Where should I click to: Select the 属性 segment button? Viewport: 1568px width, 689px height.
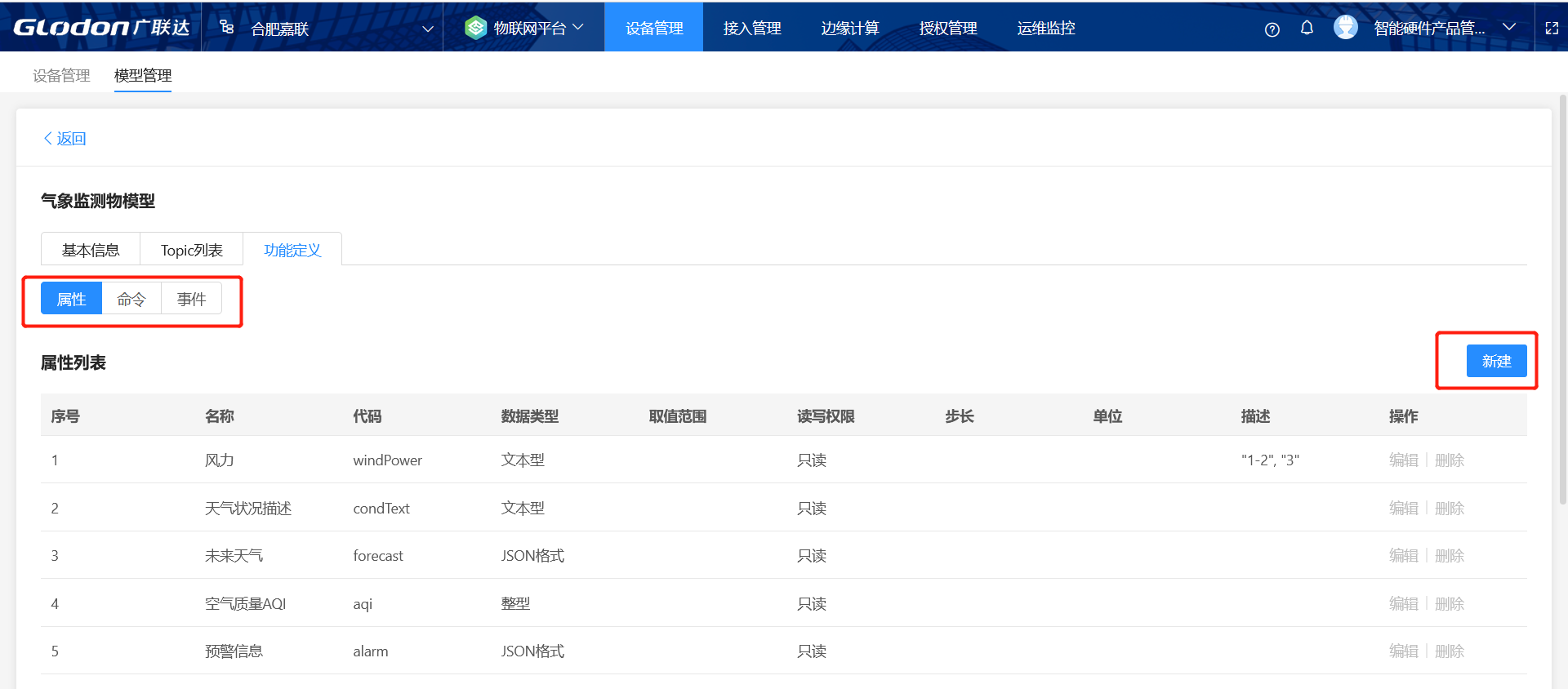71,299
